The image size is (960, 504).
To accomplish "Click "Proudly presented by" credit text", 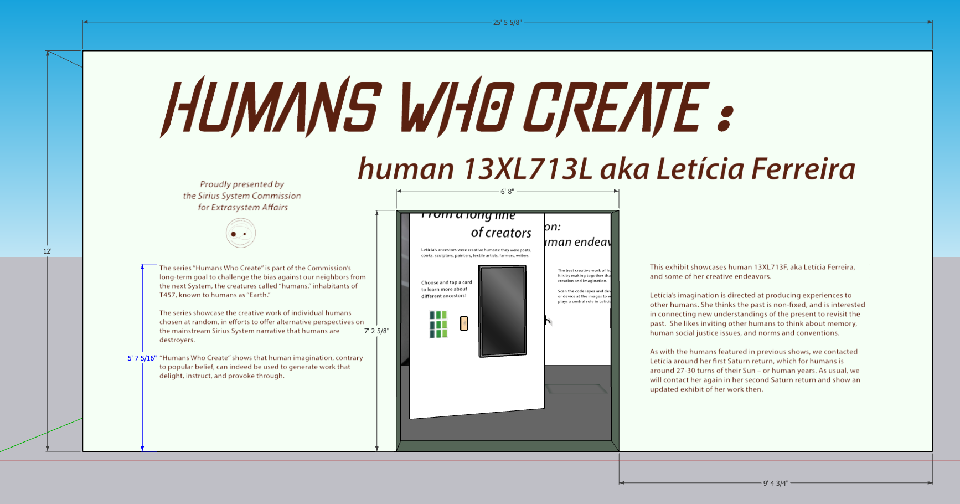I will 242,184.
